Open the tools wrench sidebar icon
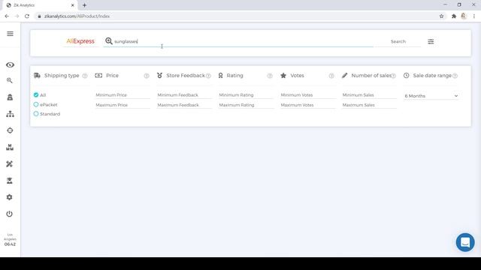 pos(10,164)
